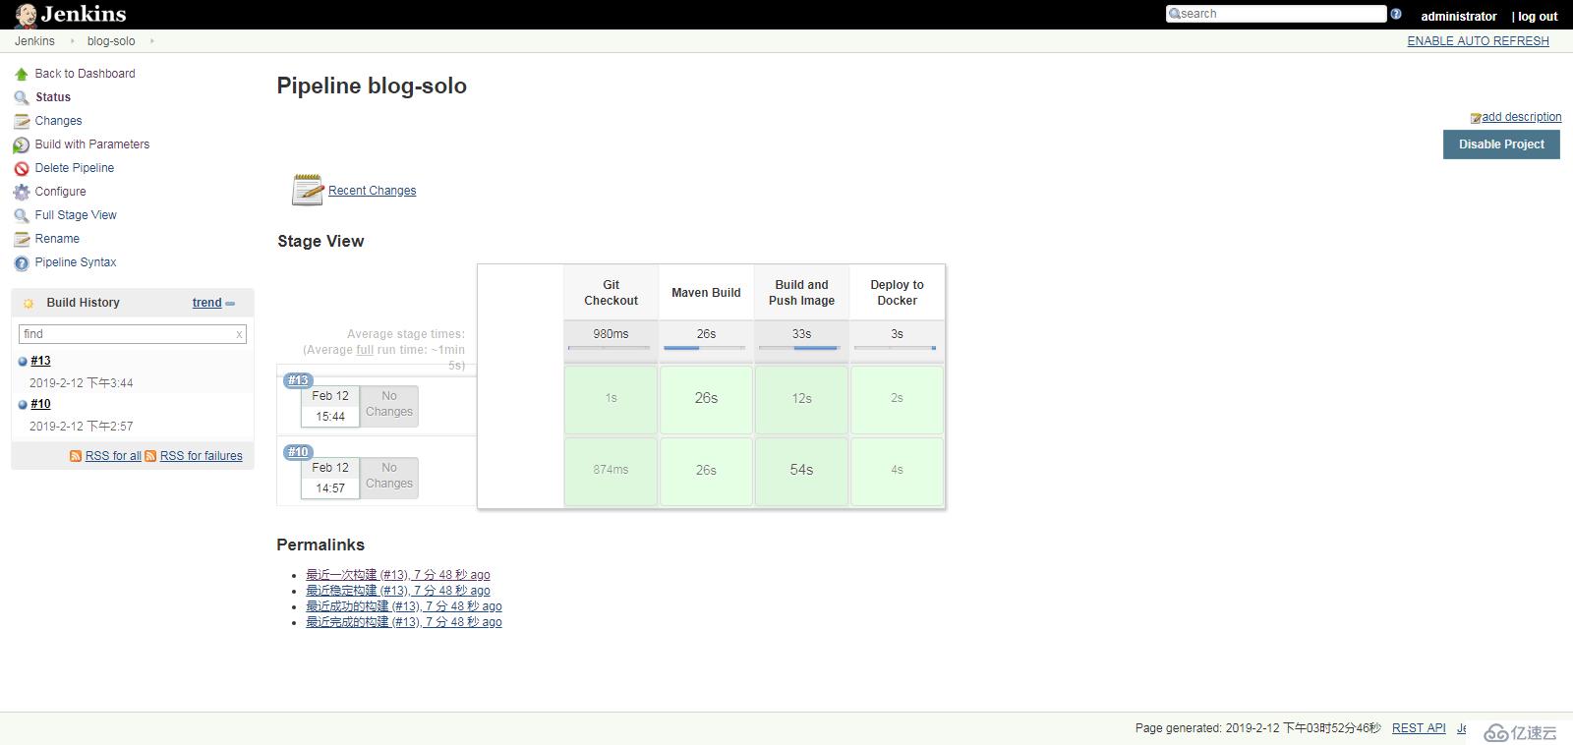Image resolution: width=1573 pixels, height=745 pixels.
Task: Click the Jenkins butler logo icon
Action: tap(26, 14)
